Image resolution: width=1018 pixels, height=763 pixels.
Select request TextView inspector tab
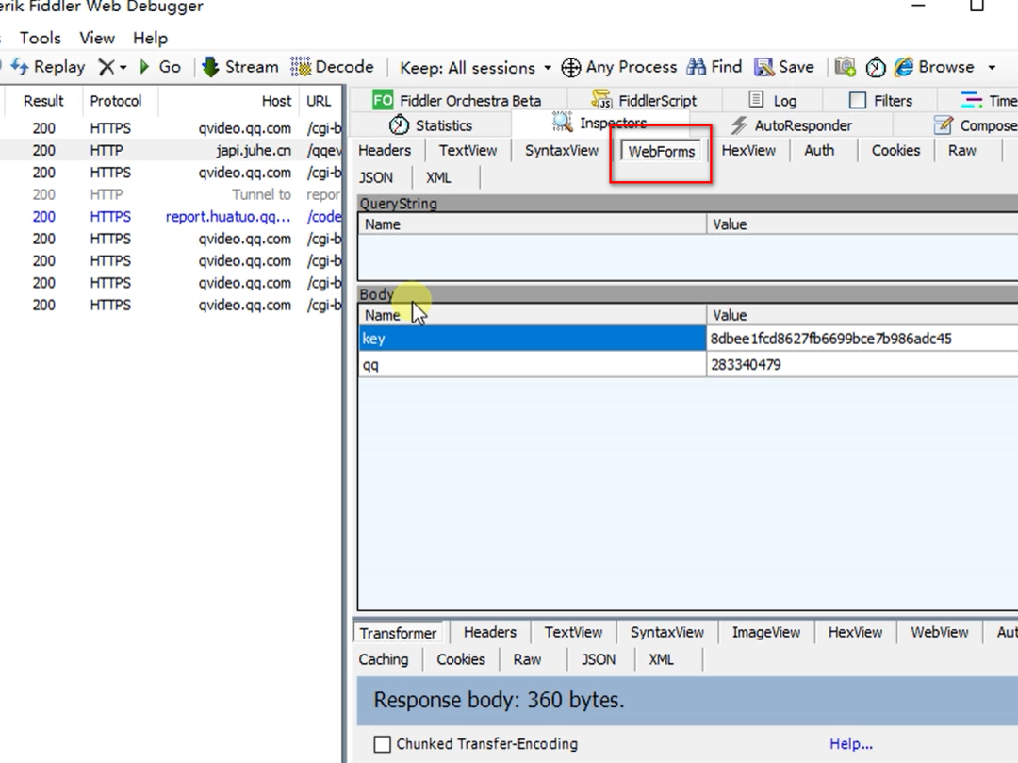click(x=468, y=151)
